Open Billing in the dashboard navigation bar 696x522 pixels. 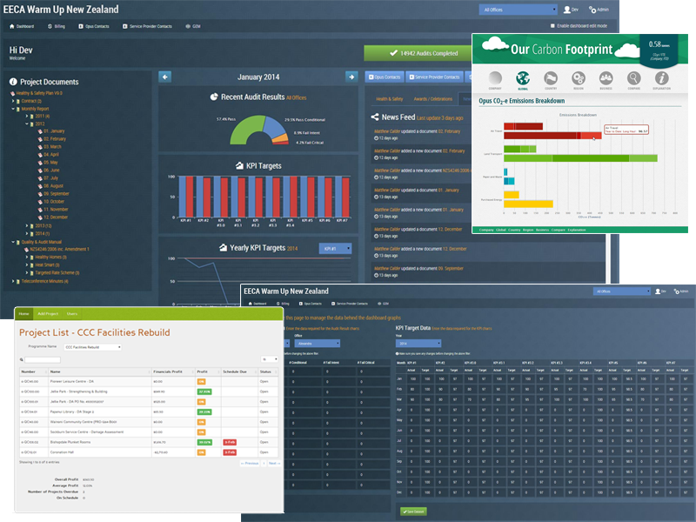coord(57,26)
